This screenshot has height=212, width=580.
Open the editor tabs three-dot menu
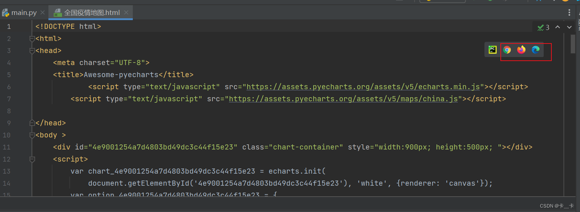(x=569, y=12)
